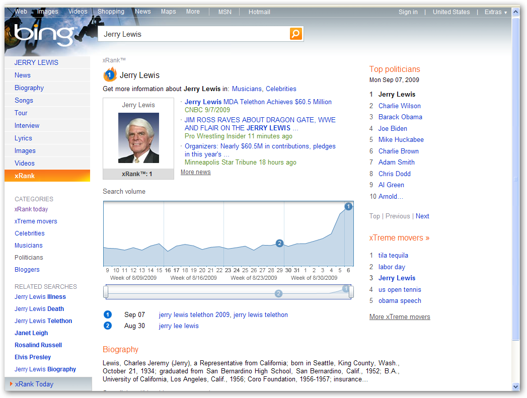Image resolution: width=527 pixels, height=398 pixels.
Task: Select the highlighted xRank sidebar tab
Action: (47, 176)
